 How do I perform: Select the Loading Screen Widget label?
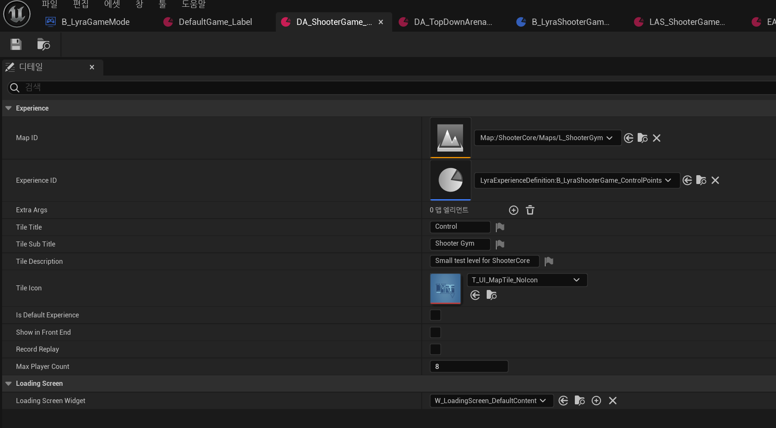click(x=51, y=401)
